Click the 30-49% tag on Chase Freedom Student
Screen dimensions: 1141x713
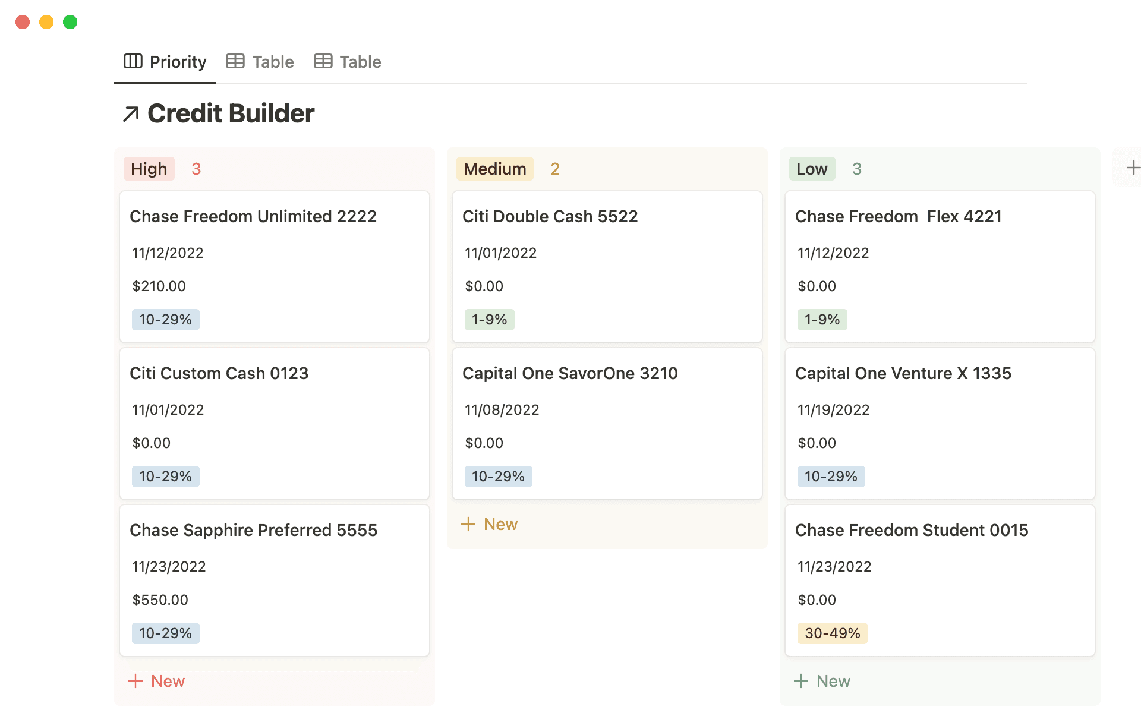[x=833, y=633]
